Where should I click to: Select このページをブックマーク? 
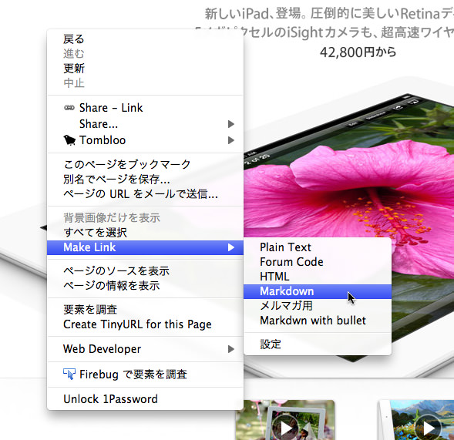(x=145, y=164)
